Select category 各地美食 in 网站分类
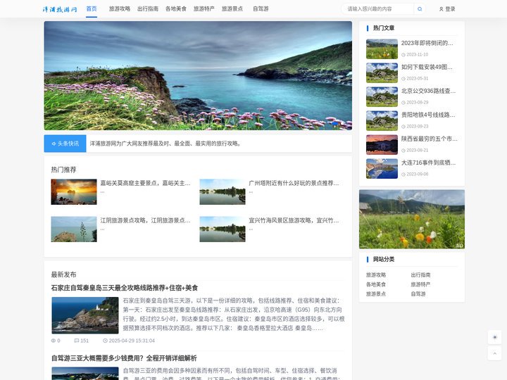Viewport: 507px width, 380px height. pos(376,284)
